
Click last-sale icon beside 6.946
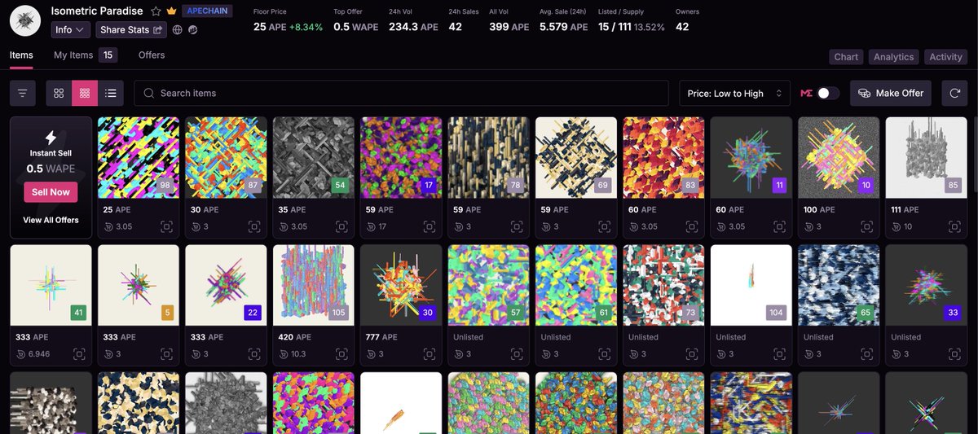point(21,354)
